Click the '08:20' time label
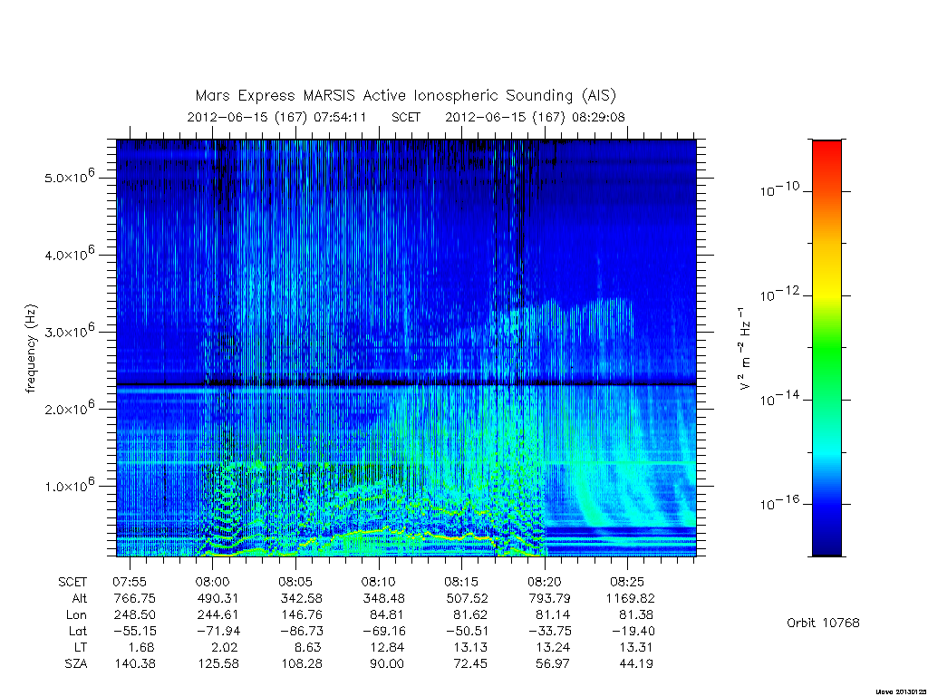928x696 pixels. coord(544,583)
